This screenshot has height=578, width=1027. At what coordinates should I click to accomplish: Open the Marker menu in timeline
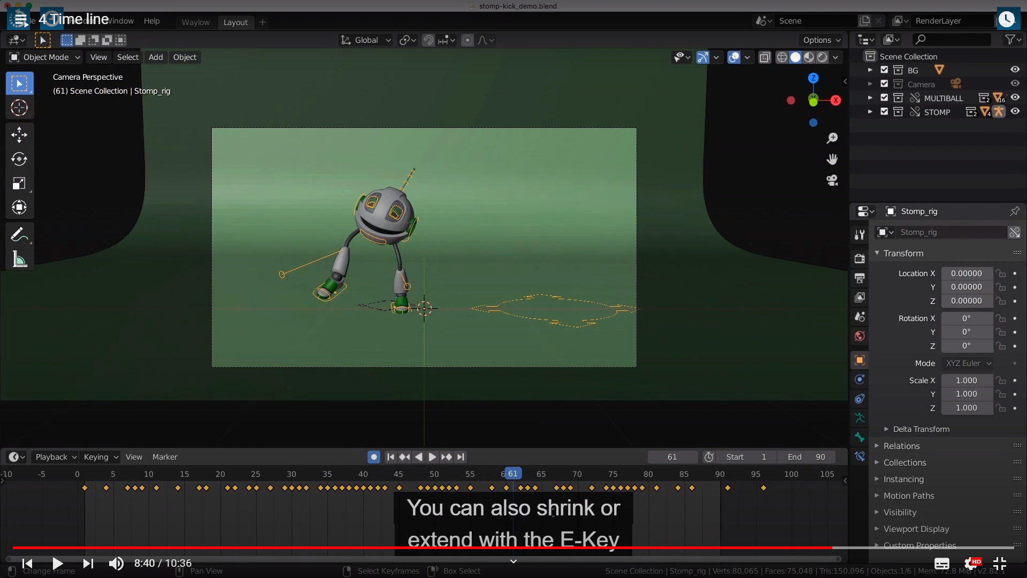[x=165, y=457]
